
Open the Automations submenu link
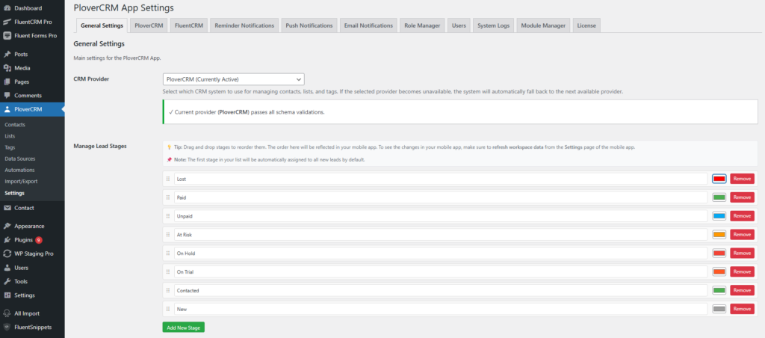tap(19, 170)
